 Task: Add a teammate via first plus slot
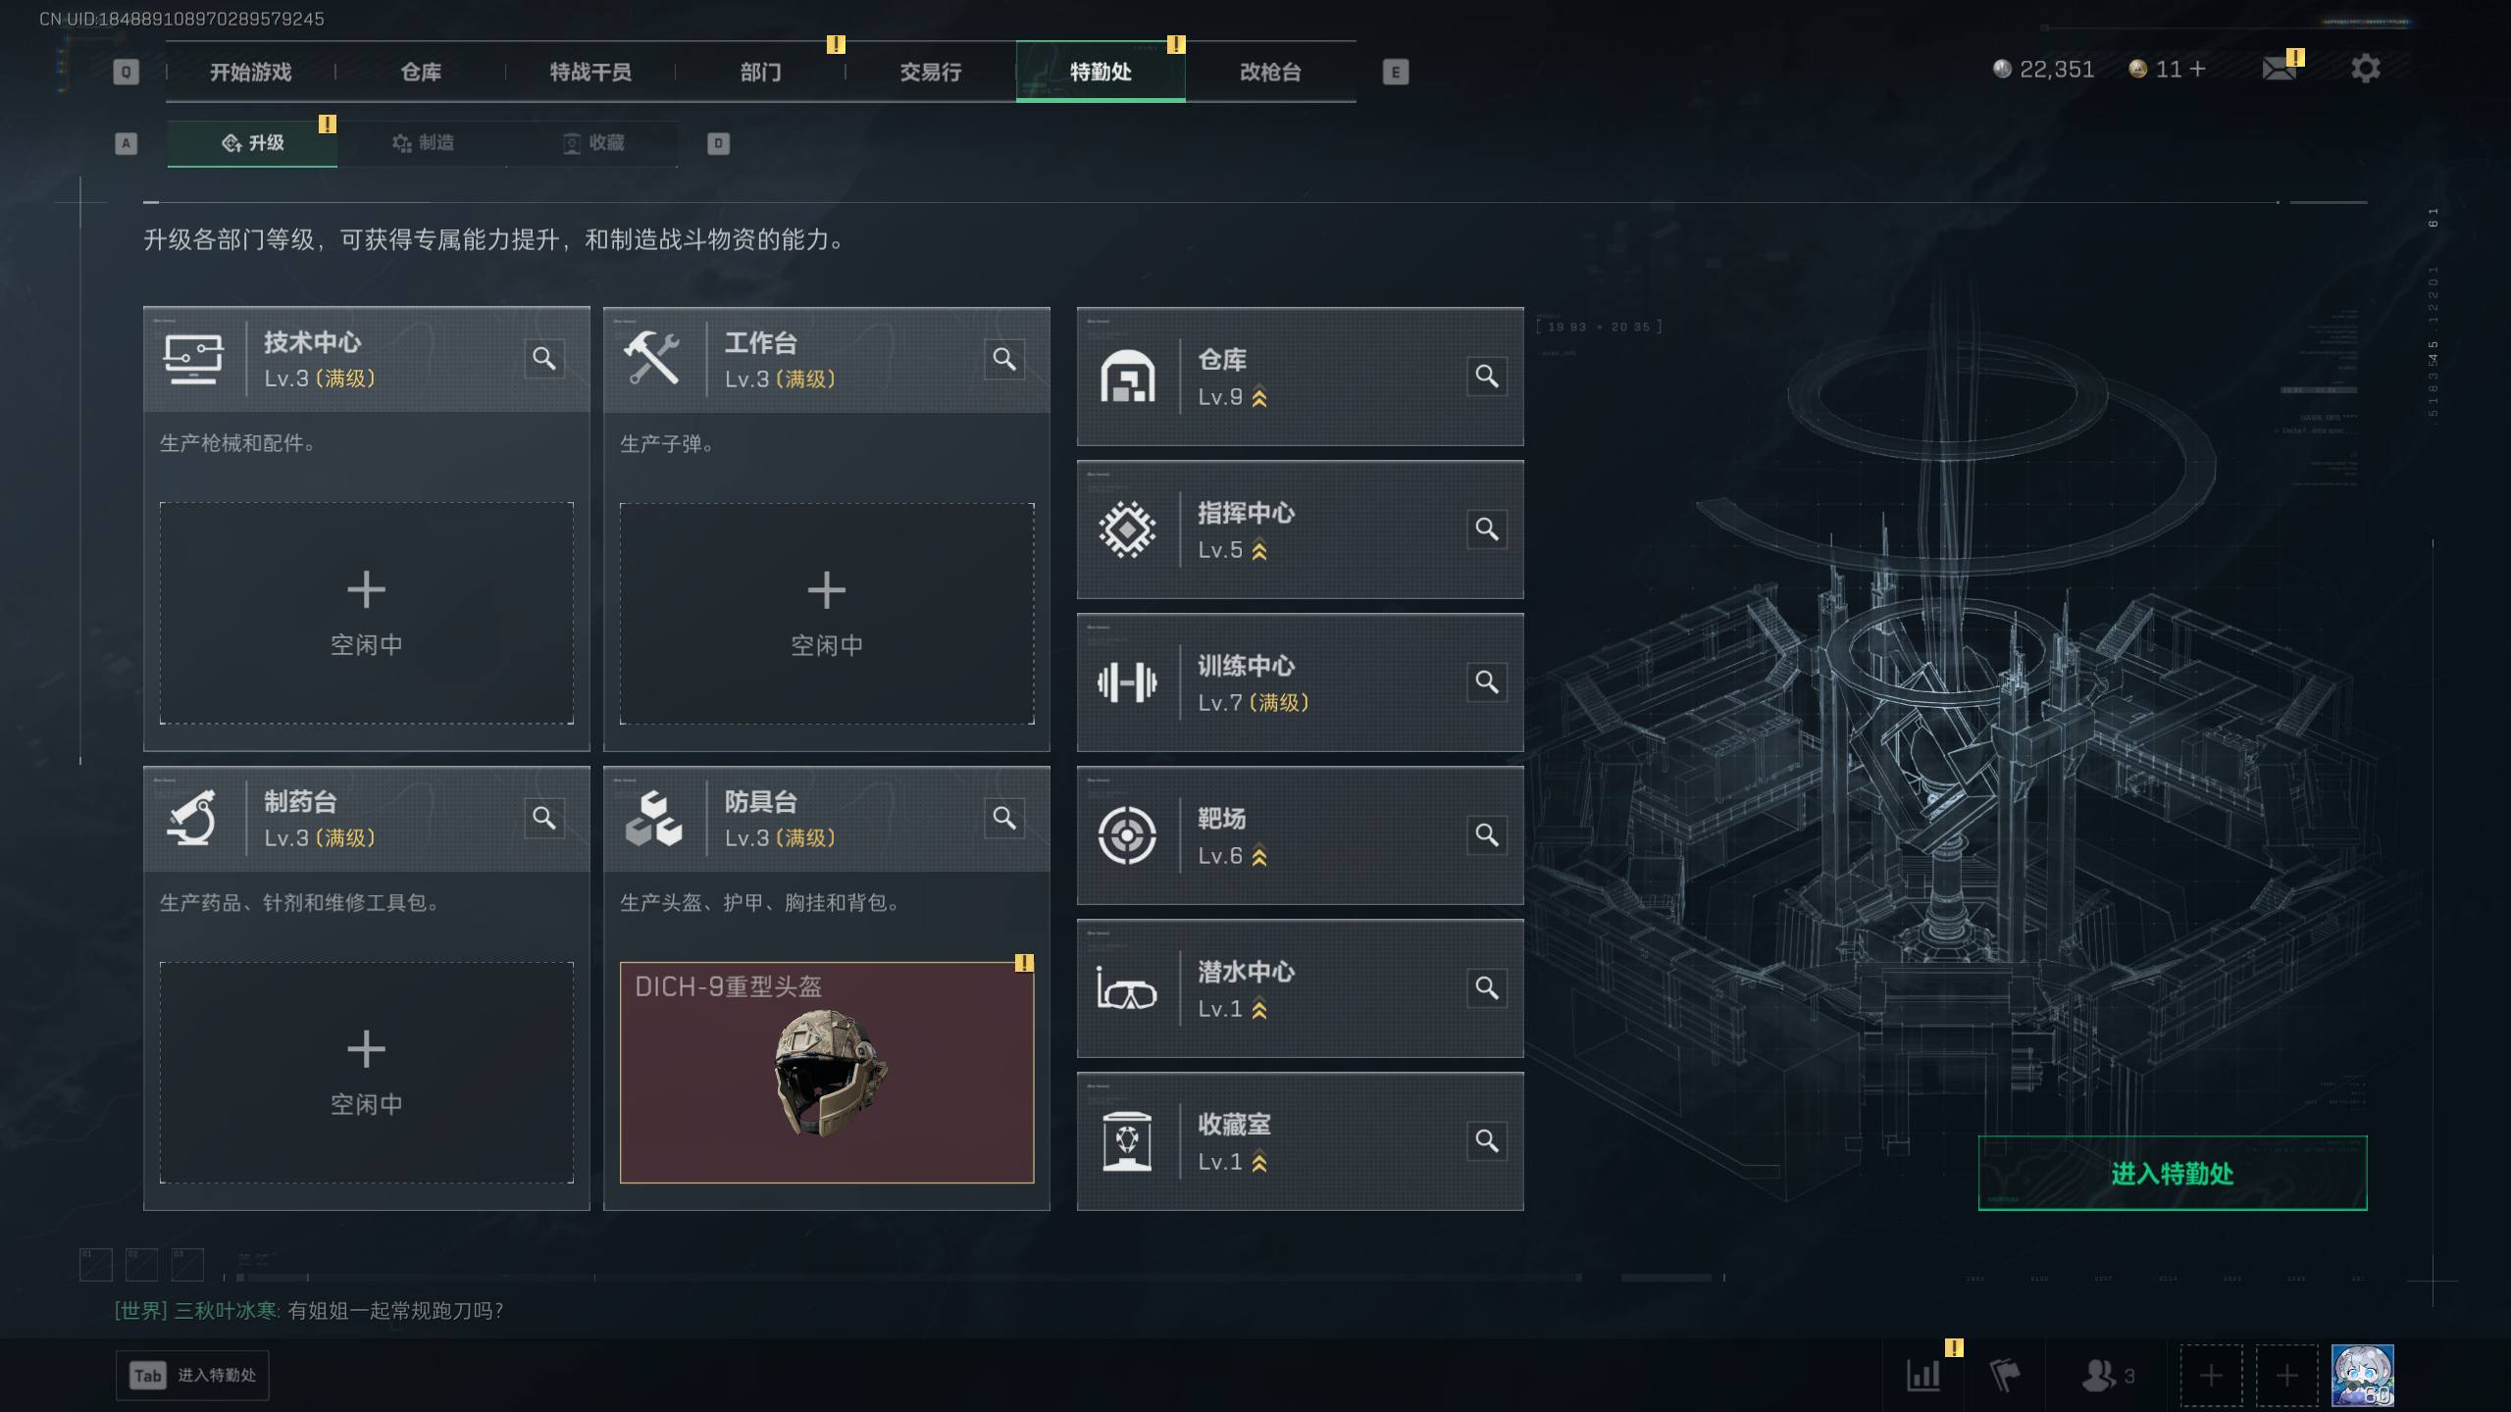(2211, 1375)
